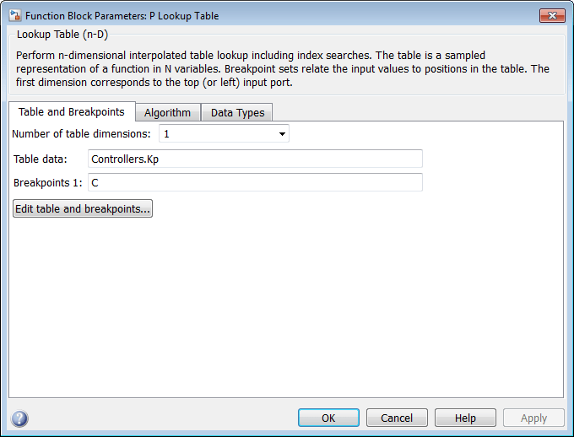
Task: Switch to the Table and Breakpoints tab
Action: point(72,112)
